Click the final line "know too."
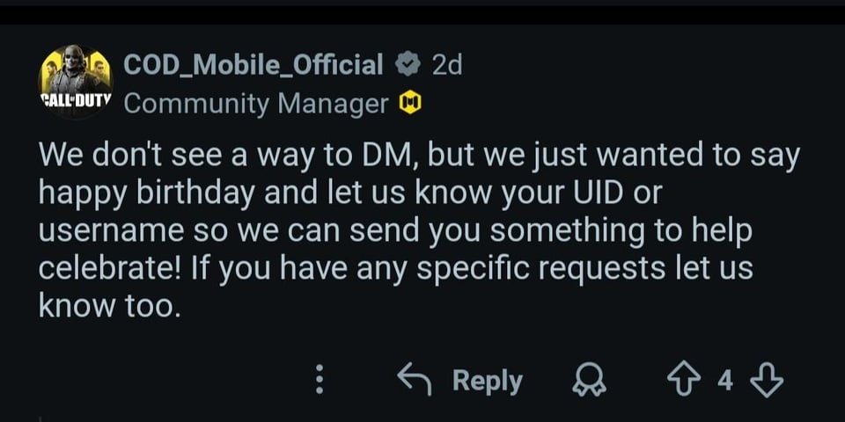 click(109, 305)
